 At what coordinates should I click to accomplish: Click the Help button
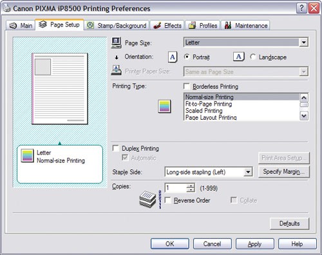(x=297, y=244)
